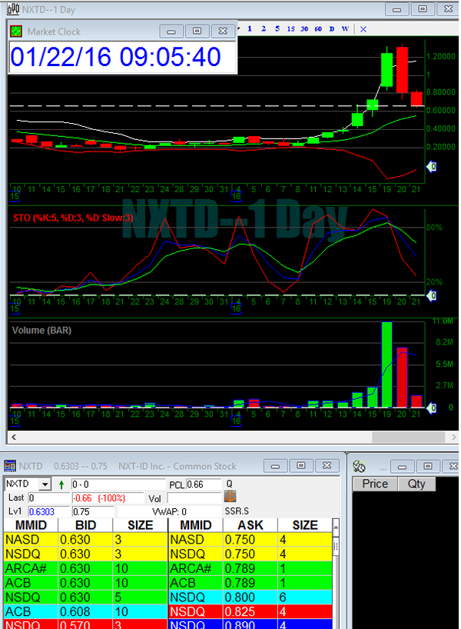Click the orange anchor icon near PCL
The height and width of the screenshot is (629, 461).
[x=230, y=497]
